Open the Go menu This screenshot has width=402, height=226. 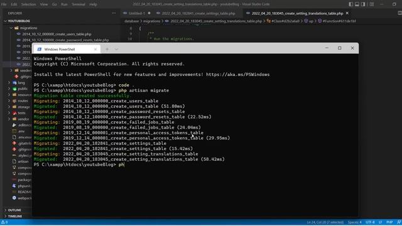pyautogui.click(x=55, y=4)
